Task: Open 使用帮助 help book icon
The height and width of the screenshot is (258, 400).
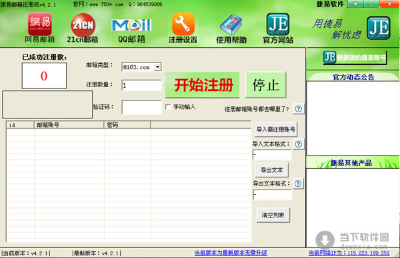Action: [x=231, y=25]
